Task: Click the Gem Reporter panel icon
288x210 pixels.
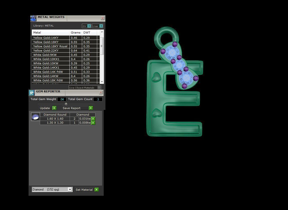Action: click(x=32, y=93)
